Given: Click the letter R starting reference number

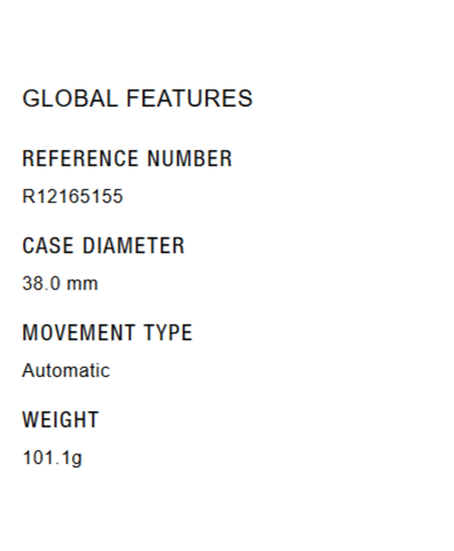Looking at the screenshot, I should tap(28, 196).
